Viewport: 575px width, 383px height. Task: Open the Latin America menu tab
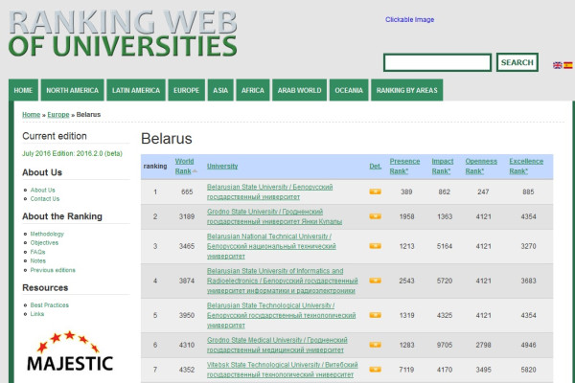click(x=136, y=90)
